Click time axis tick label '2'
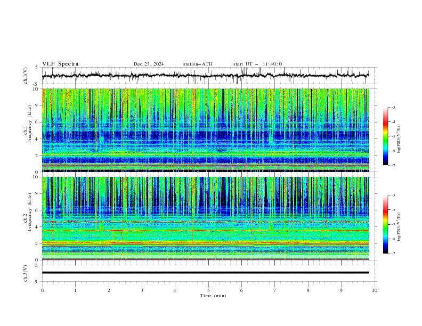Viewport: 422px width, 326px height. click(109, 290)
